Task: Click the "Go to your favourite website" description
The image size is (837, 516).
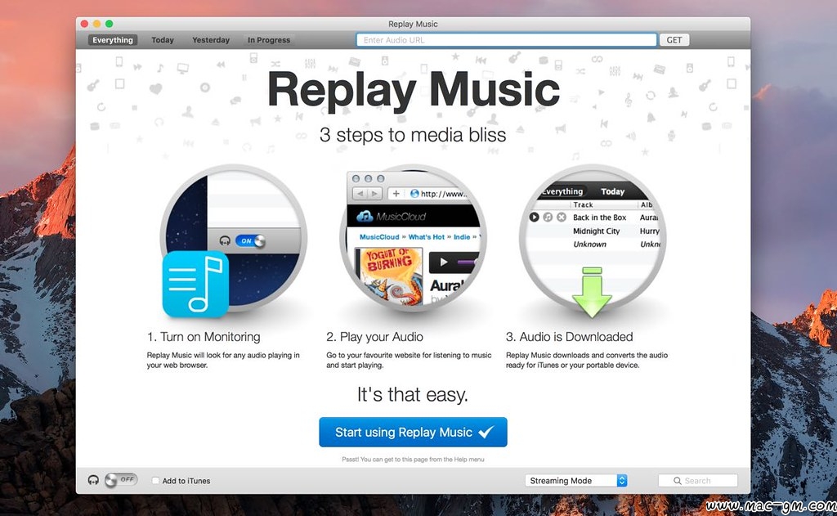Action: pyautogui.click(x=409, y=360)
